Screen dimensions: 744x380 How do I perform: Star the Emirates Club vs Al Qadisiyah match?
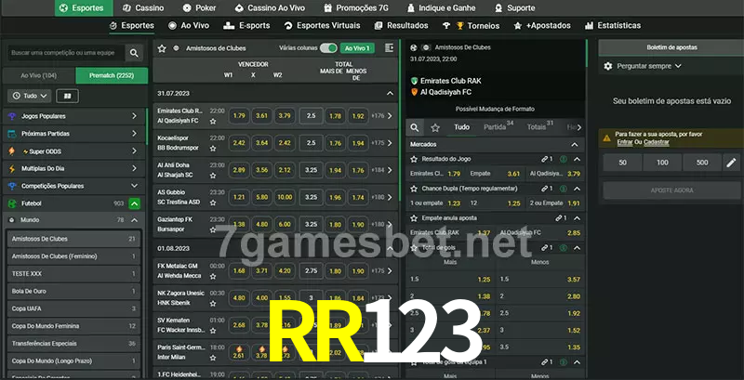[213, 122]
